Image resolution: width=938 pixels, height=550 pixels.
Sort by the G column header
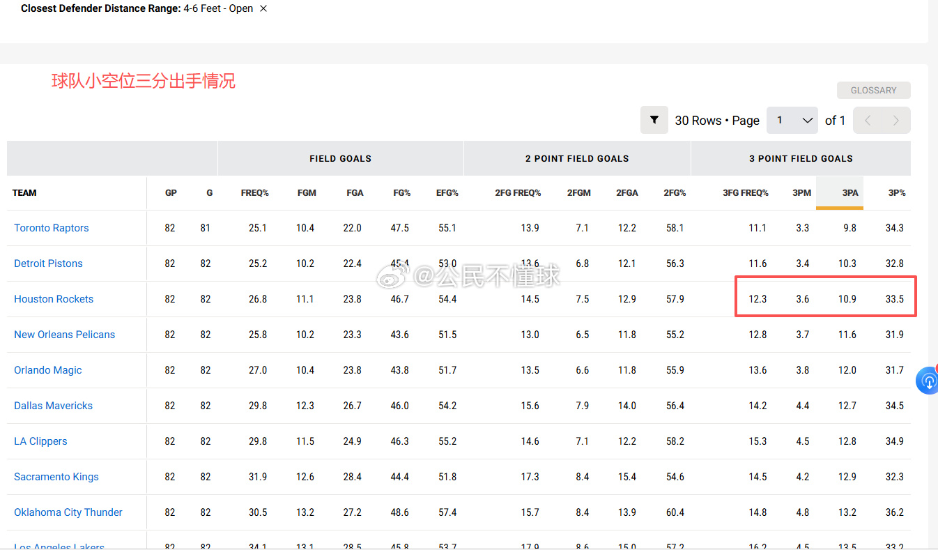[209, 193]
